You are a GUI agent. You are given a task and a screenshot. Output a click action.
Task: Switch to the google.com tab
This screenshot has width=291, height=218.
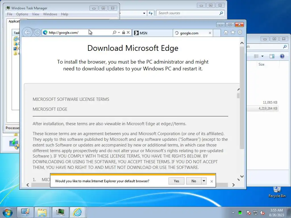point(193,33)
